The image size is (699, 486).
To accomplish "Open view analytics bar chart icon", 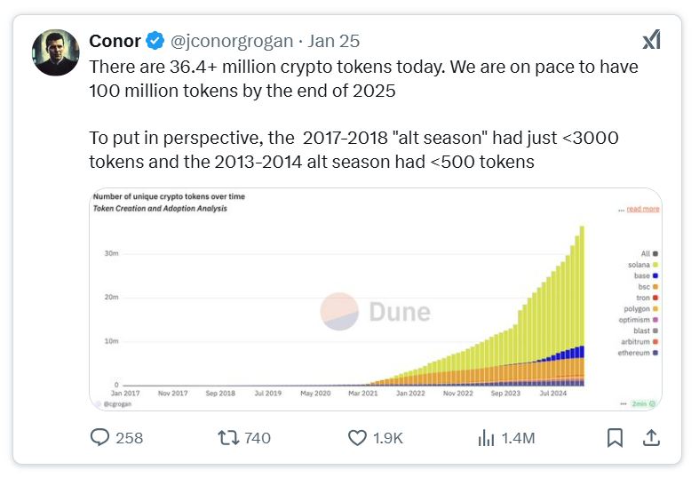I will [x=486, y=437].
